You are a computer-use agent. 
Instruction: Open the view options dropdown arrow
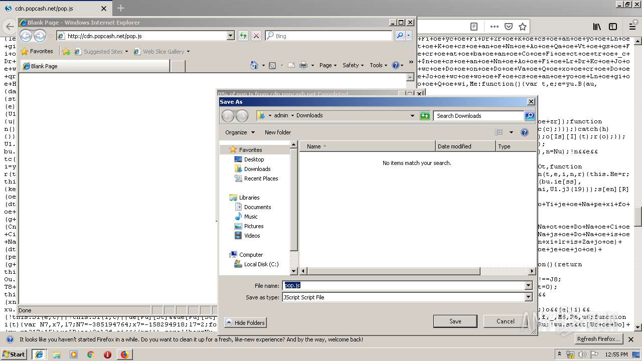[511, 132]
